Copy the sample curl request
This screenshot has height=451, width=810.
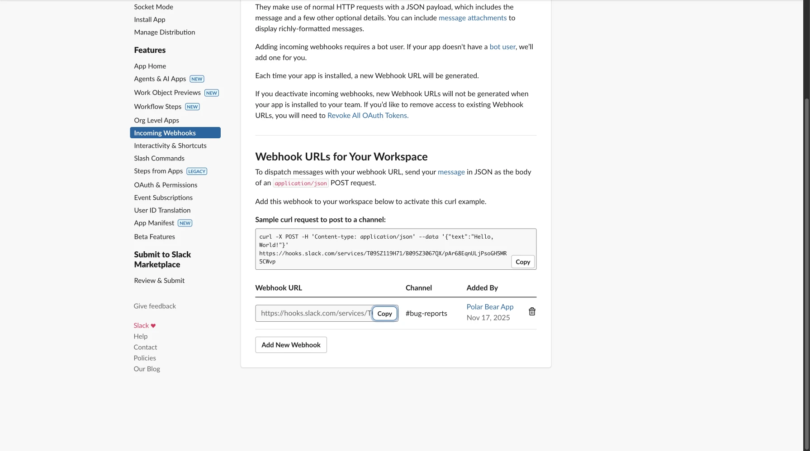[x=523, y=262]
